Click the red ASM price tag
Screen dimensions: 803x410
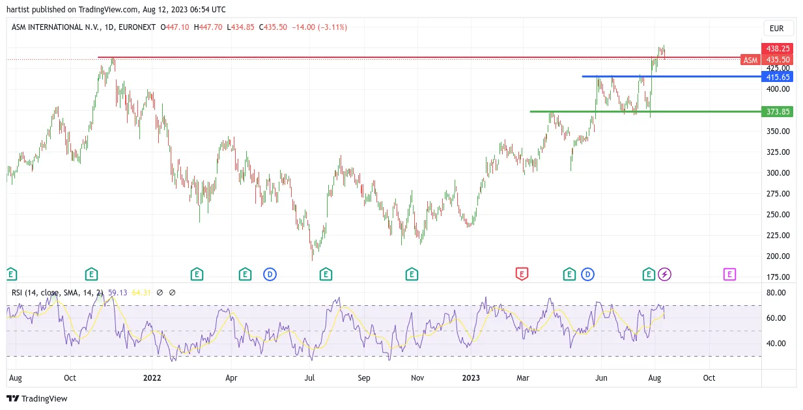click(751, 60)
